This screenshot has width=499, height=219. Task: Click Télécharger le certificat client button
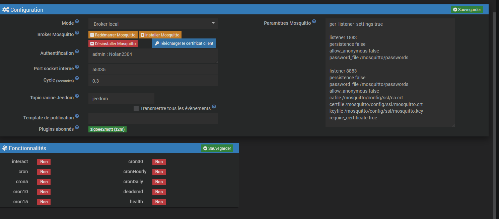pos(184,43)
